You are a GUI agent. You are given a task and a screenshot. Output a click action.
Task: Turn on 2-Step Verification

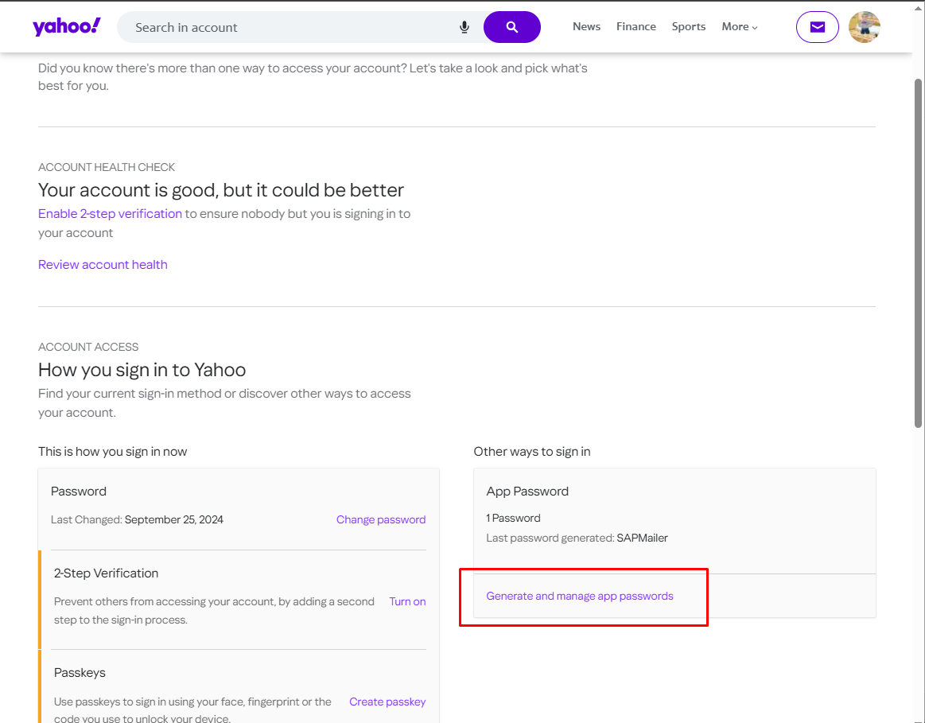click(407, 601)
